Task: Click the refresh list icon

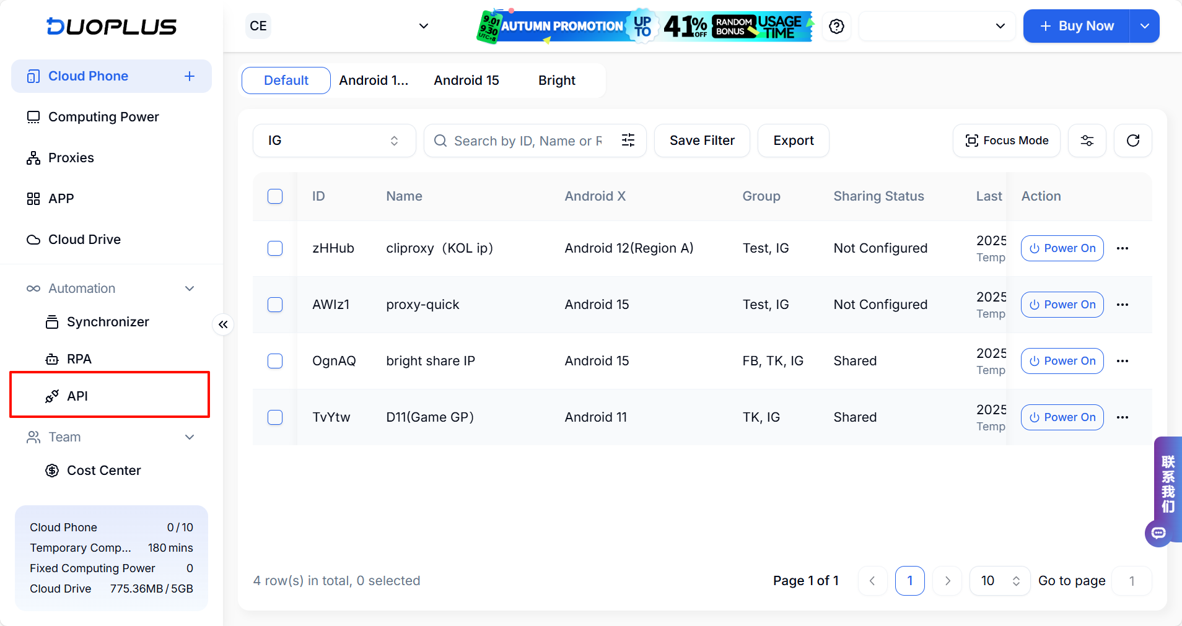Action: [x=1132, y=141]
